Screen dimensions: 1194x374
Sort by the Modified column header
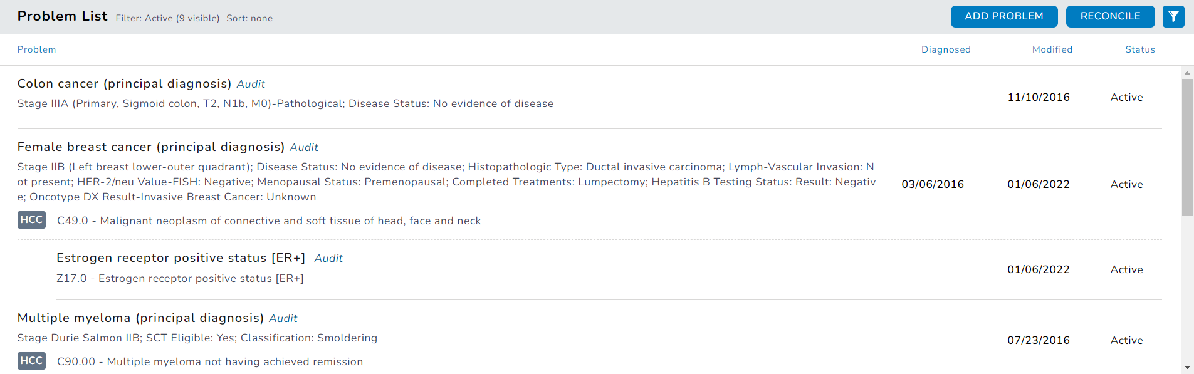click(1052, 49)
